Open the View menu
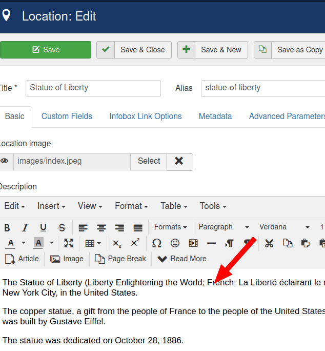This screenshot has width=325, height=351. click(x=90, y=206)
